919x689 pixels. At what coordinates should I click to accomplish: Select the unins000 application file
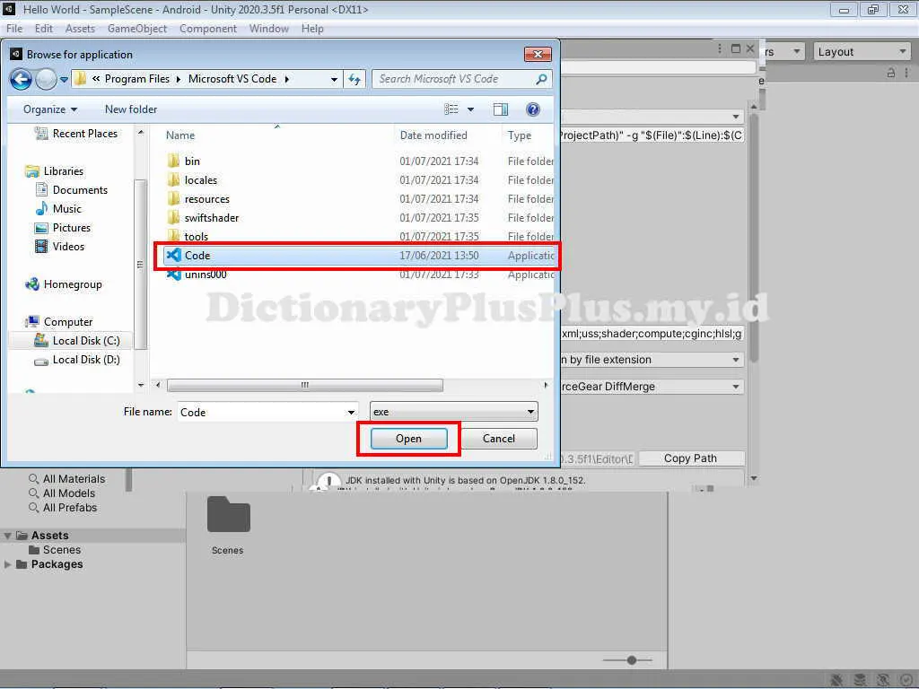pos(358,275)
